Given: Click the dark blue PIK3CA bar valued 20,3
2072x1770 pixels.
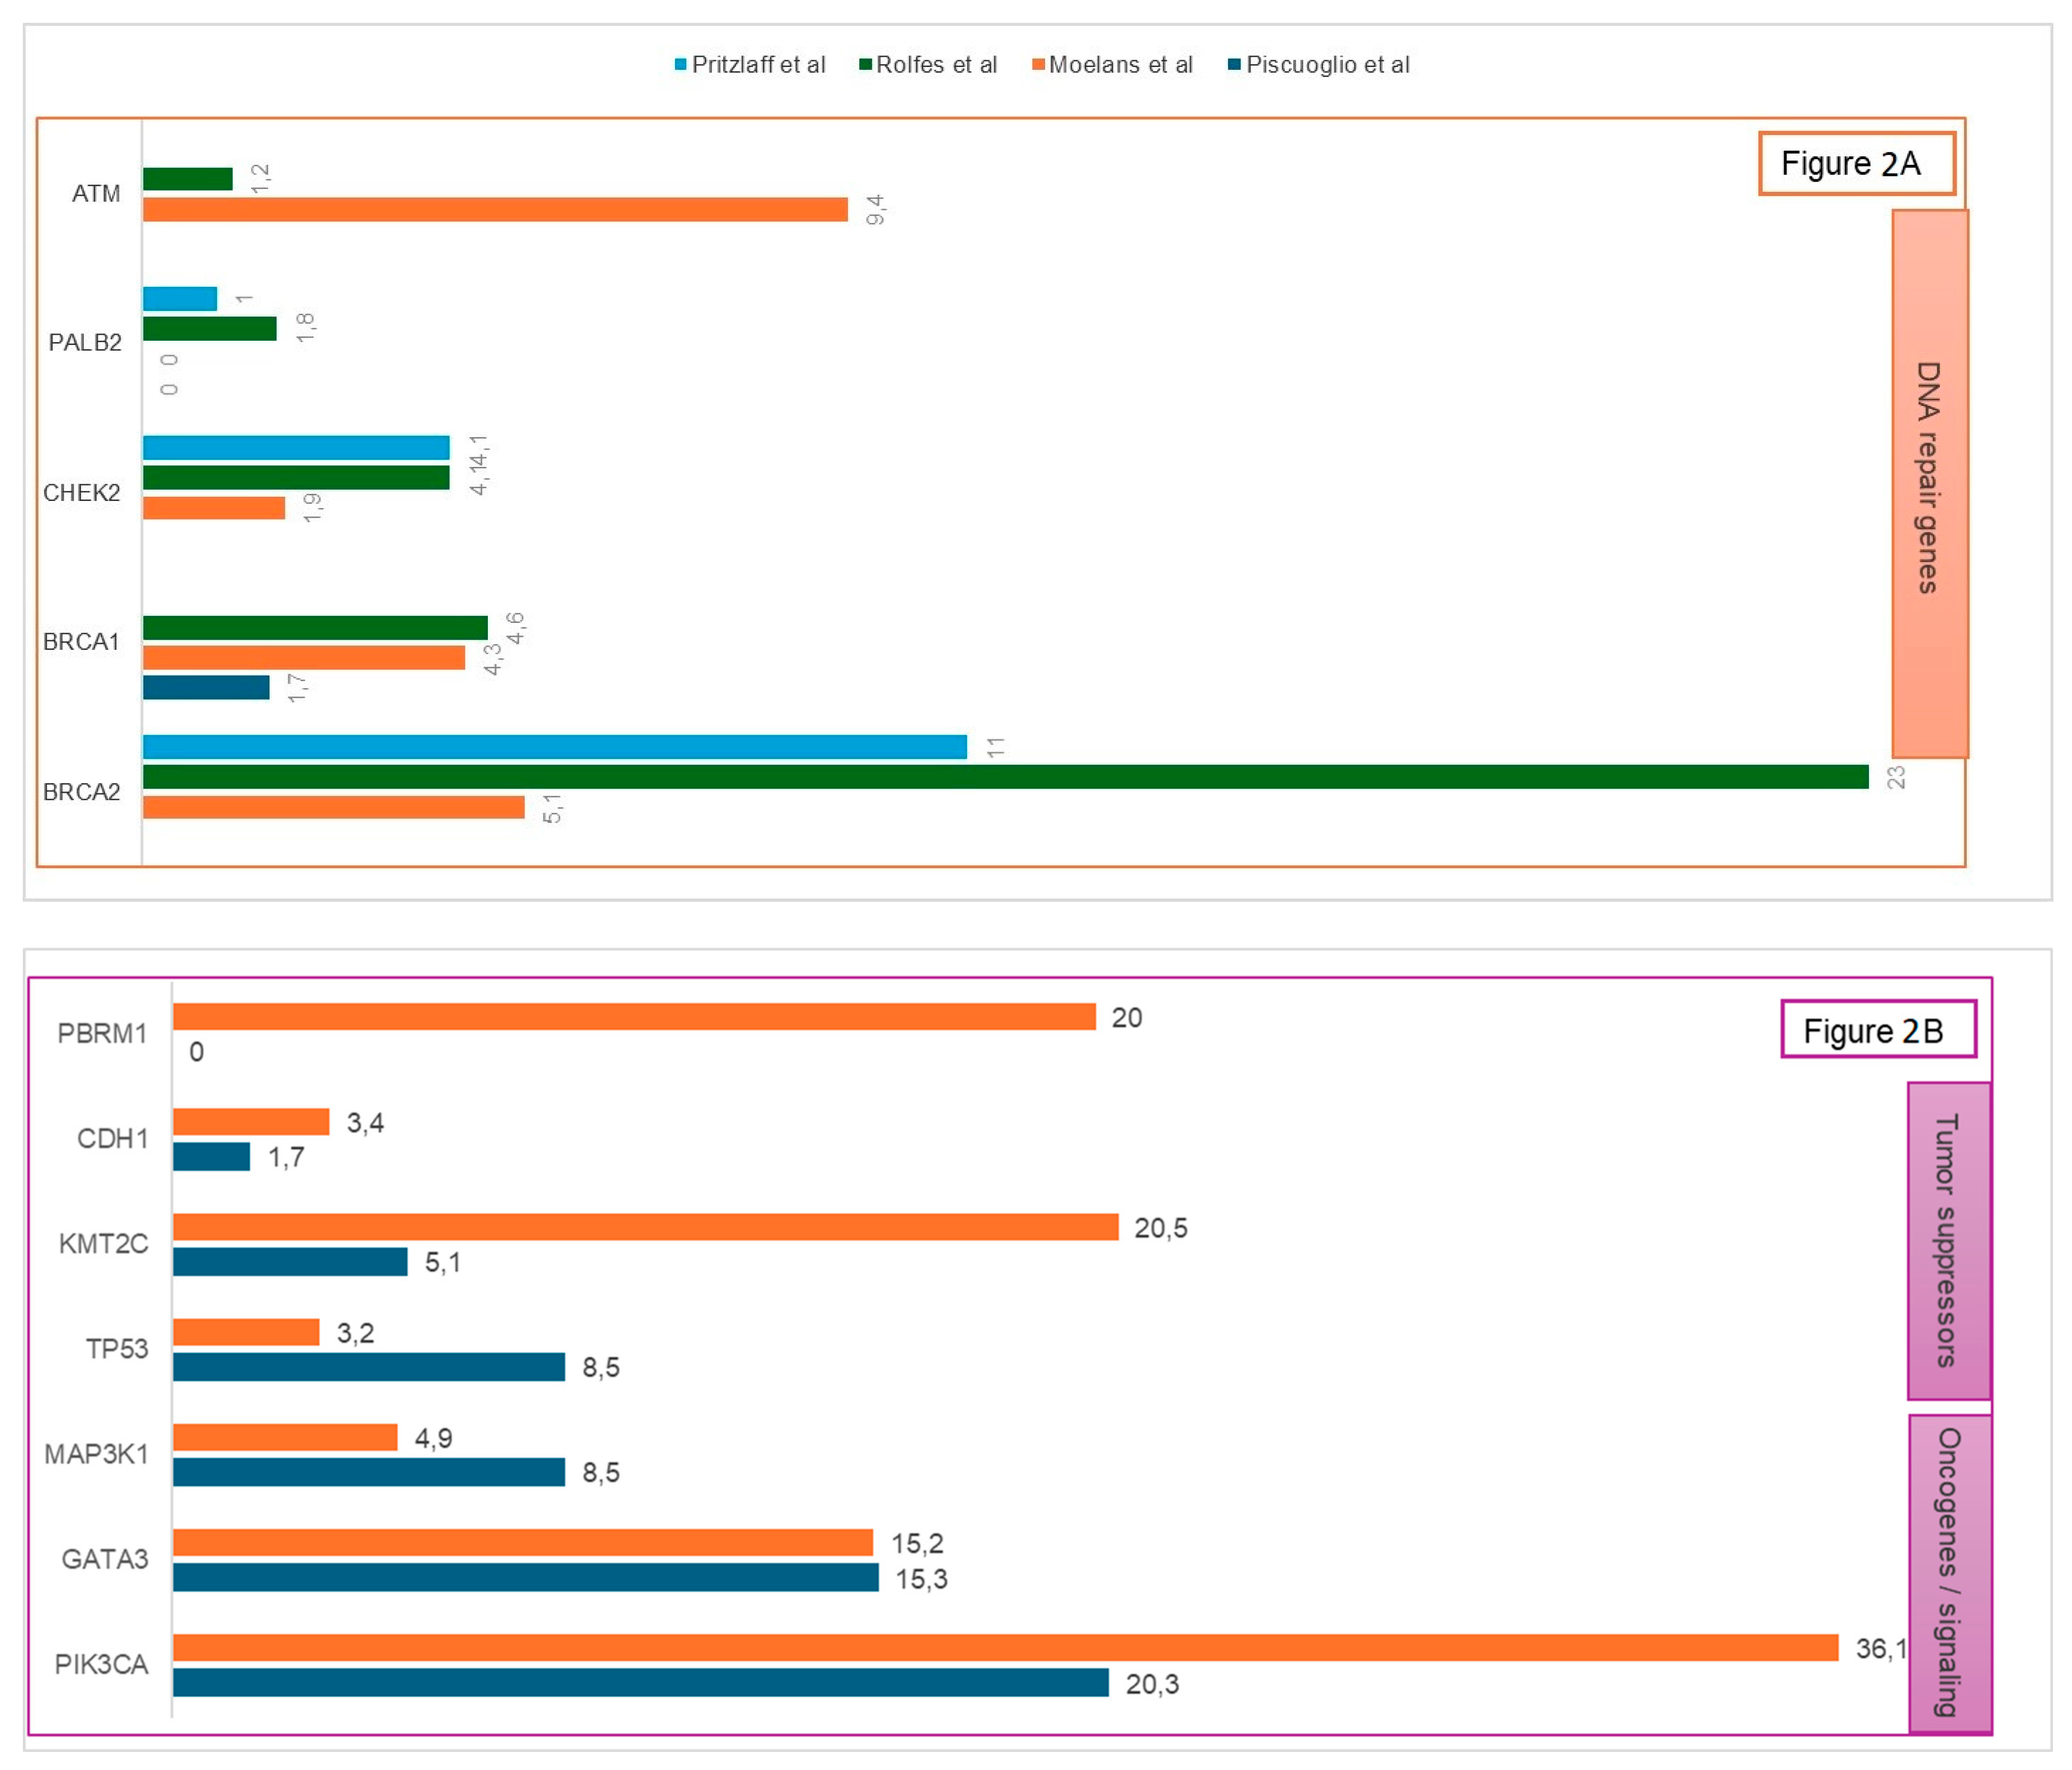Looking at the screenshot, I should click(x=640, y=1683).
